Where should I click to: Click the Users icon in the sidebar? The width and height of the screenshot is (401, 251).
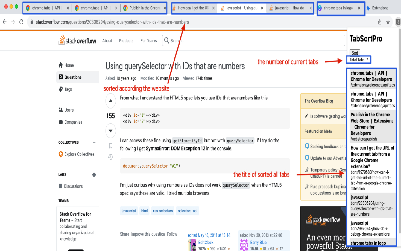[60, 110]
